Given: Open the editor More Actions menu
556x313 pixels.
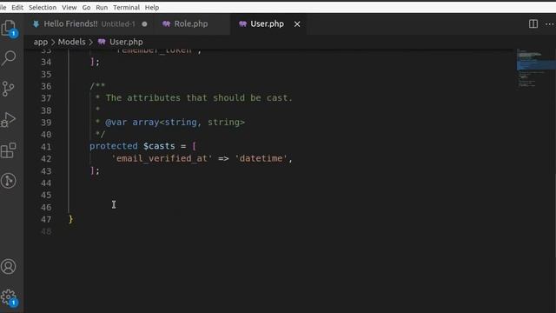Looking at the screenshot, I should (x=550, y=23).
